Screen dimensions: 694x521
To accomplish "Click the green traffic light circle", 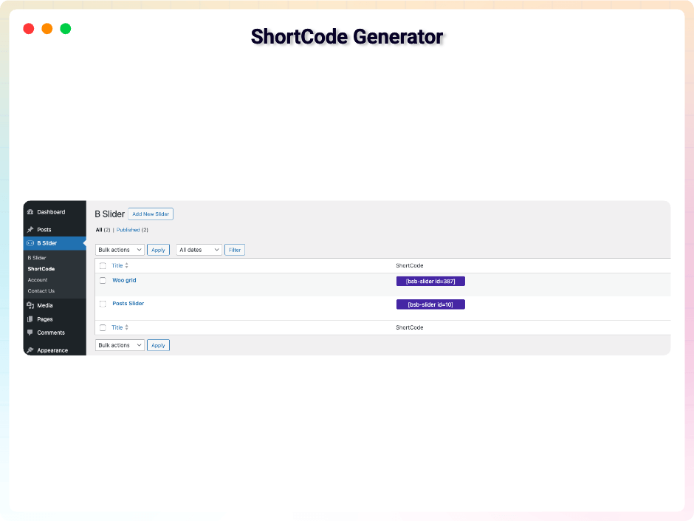I will pyautogui.click(x=65, y=28).
